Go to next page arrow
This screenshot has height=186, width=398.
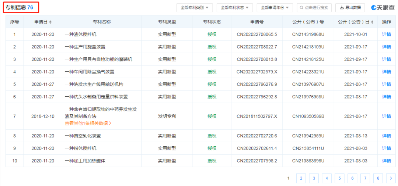click(391, 178)
